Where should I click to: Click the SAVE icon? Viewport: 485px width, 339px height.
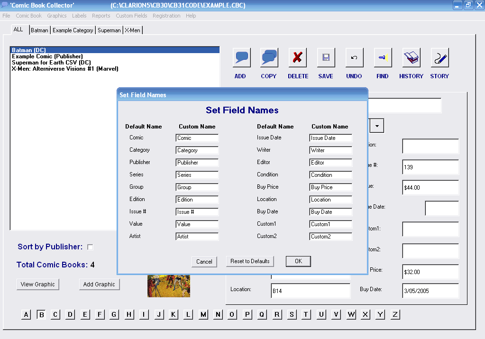pos(326,57)
